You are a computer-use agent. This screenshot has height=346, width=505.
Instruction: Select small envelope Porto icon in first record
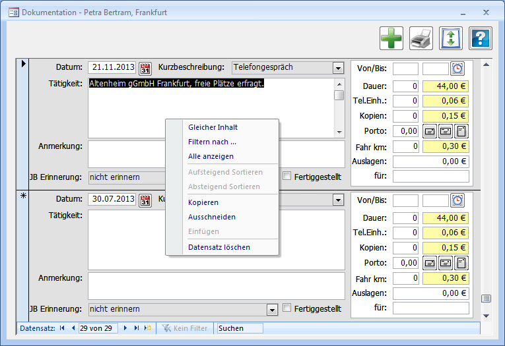pos(430,131)
